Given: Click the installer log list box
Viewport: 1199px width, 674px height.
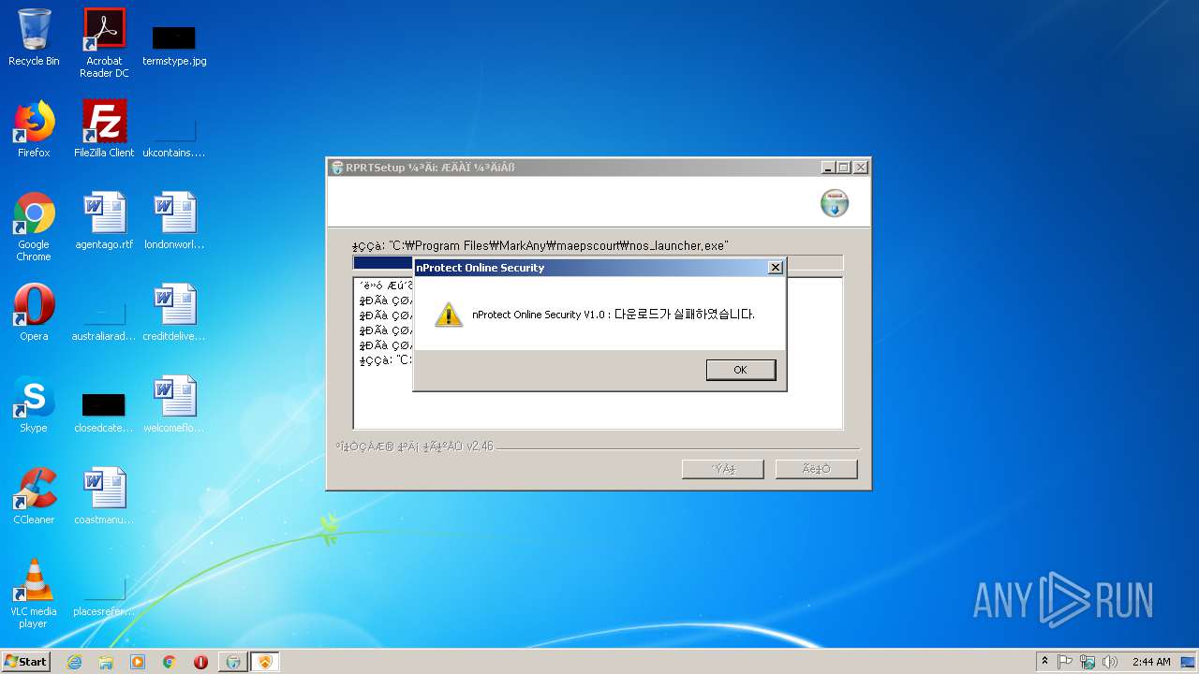Looking at the screenshot, I should tap(598, 353).
